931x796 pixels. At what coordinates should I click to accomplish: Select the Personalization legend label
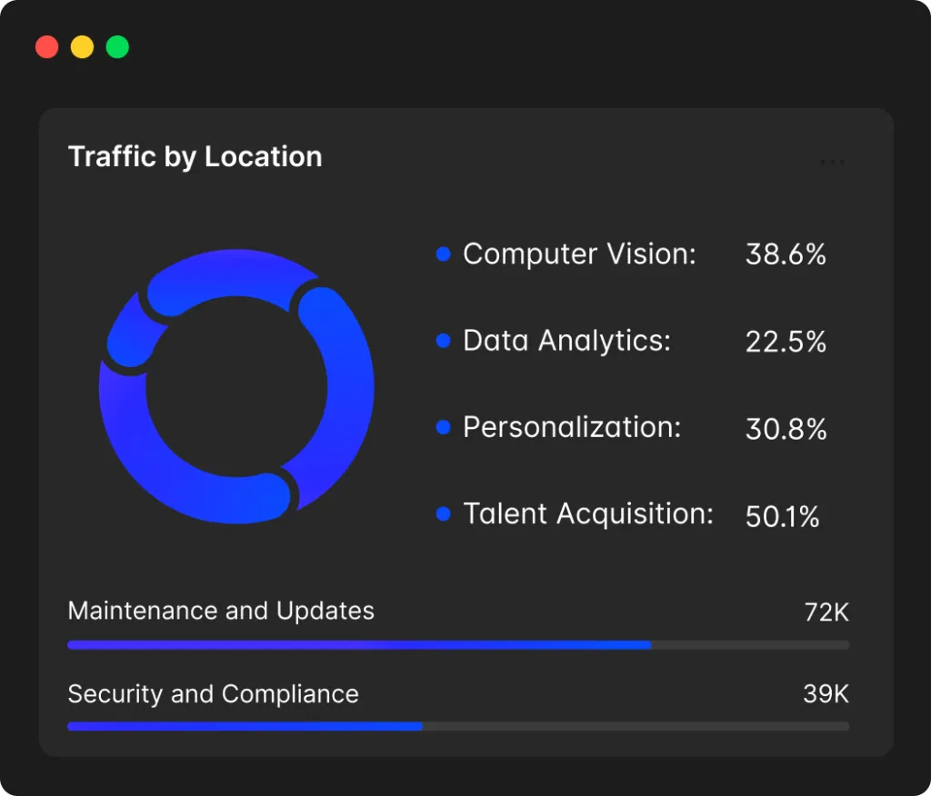(x=572, y=427)
